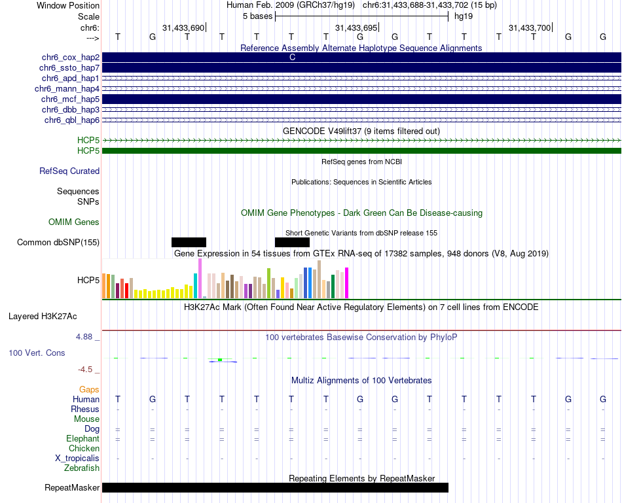Click the Dog alignment row label
The height and width of the screenshot is (503, 622).
click(x=92, y=429)
